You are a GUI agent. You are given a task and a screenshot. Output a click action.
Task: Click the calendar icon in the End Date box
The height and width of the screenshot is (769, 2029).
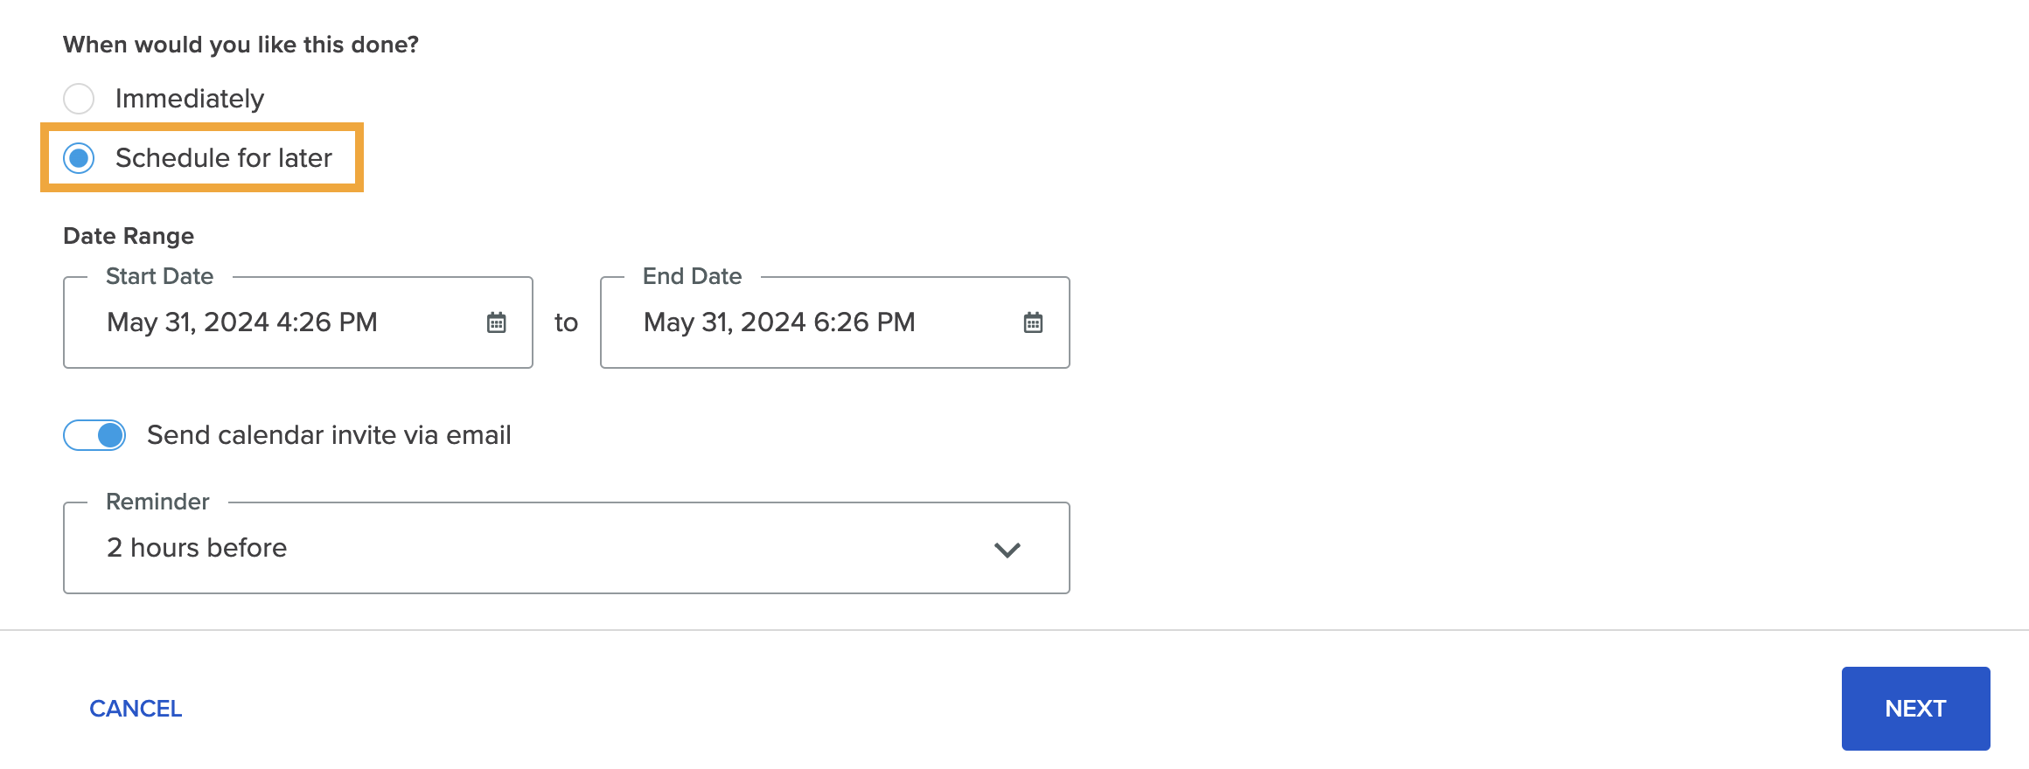(x=1033, y=322)
